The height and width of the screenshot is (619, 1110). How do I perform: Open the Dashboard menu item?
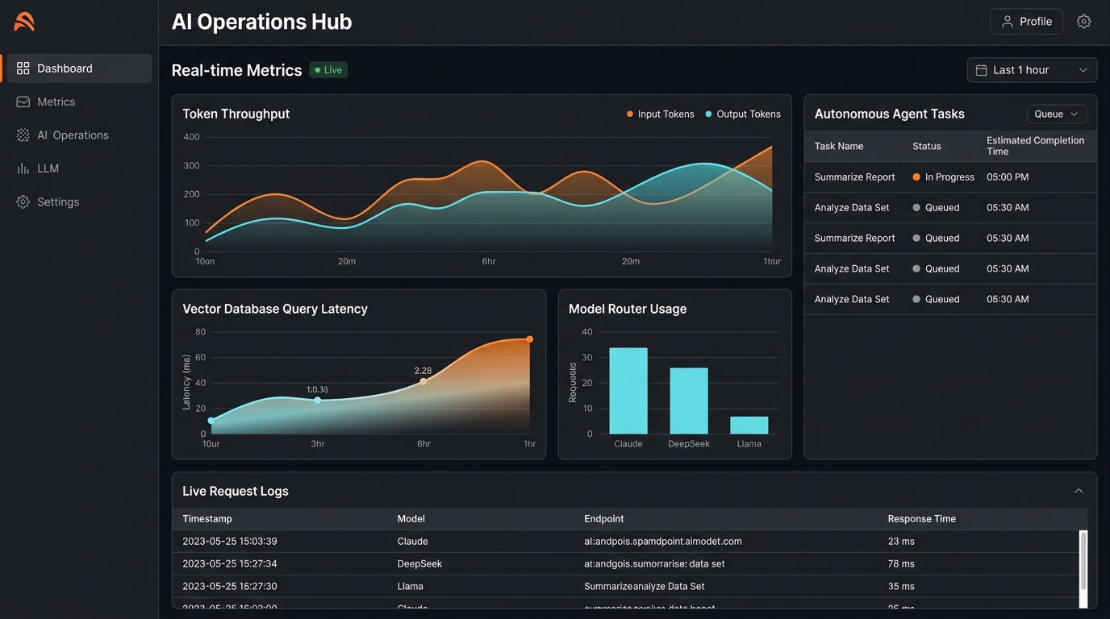tap(77, 69)
